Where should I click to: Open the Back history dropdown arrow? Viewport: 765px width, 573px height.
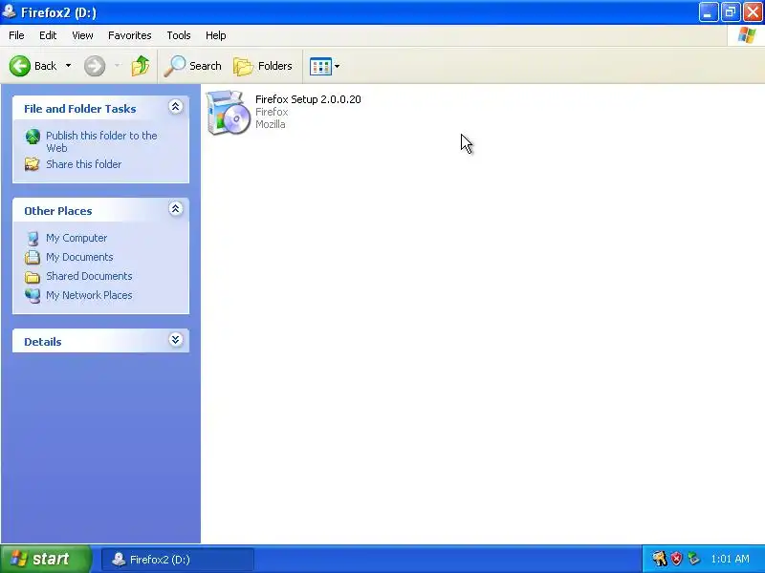68,66
